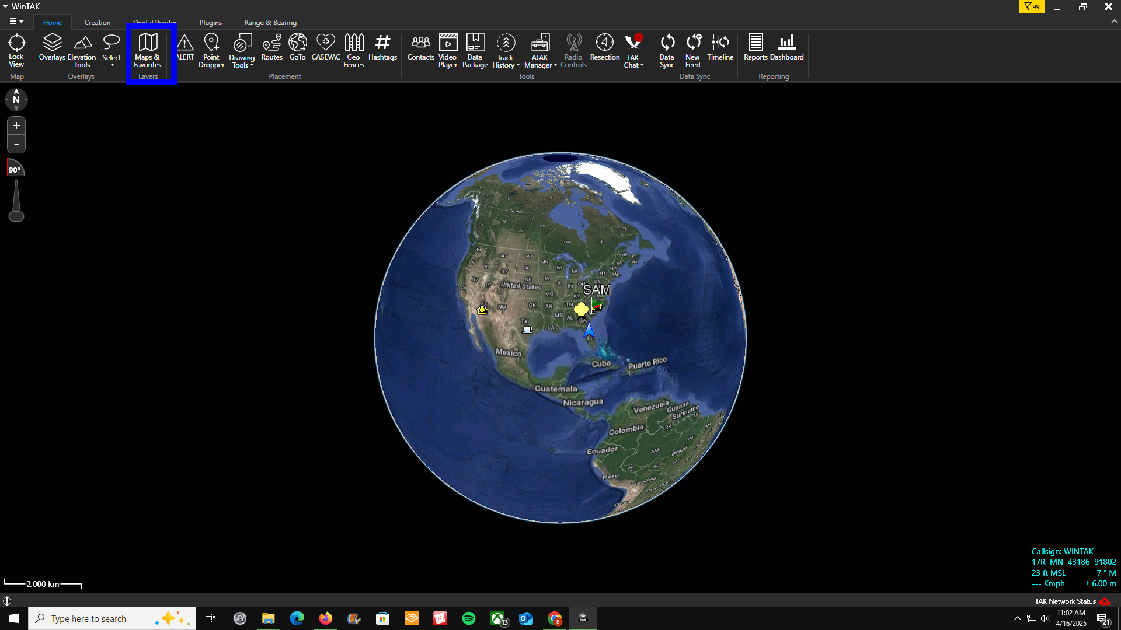Open the Overlays manager
1121x630 pixels.
(52, 47)
